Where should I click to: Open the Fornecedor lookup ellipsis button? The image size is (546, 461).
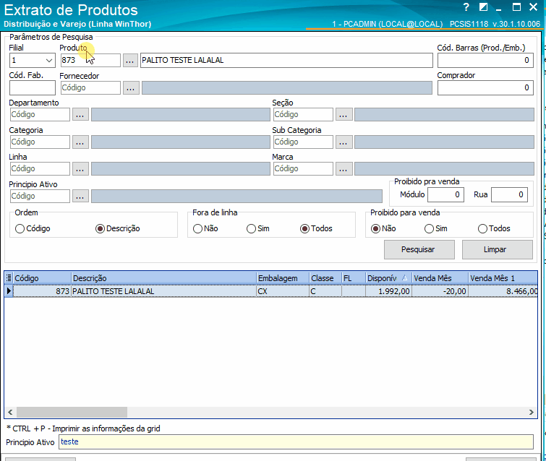[x=131, y=87]
